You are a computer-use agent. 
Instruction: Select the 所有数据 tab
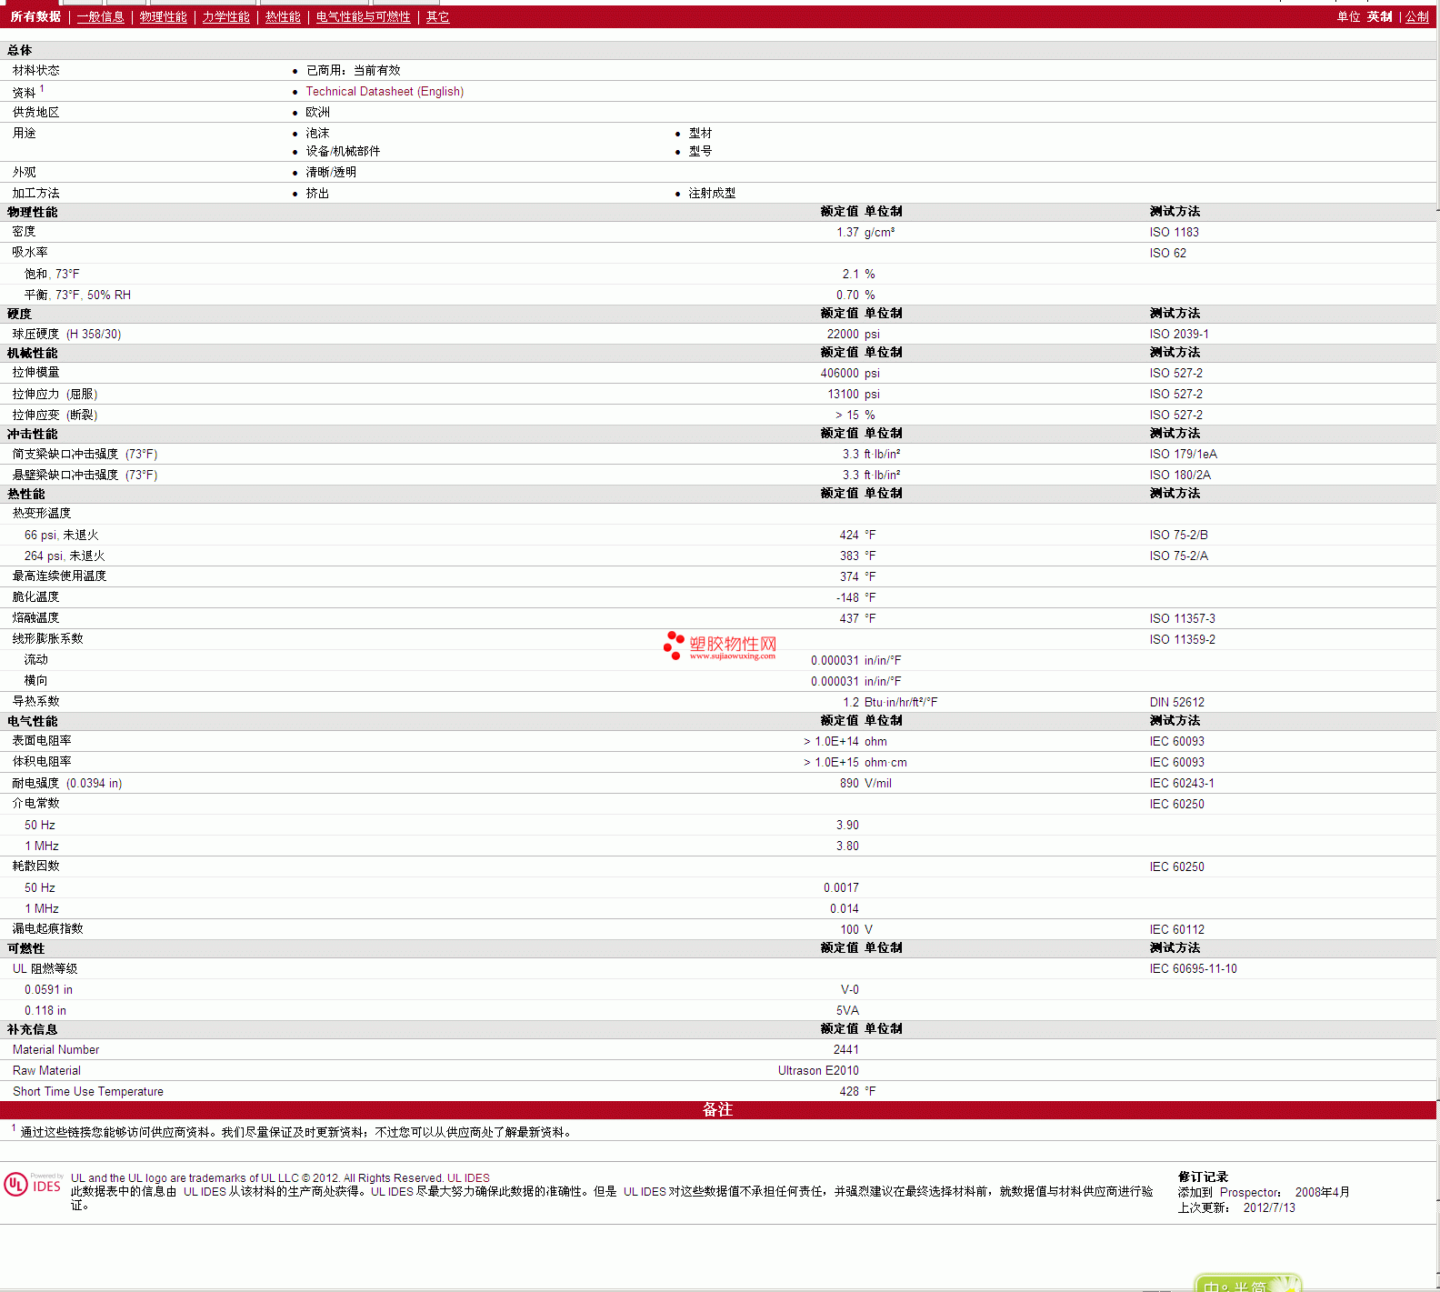35,17
